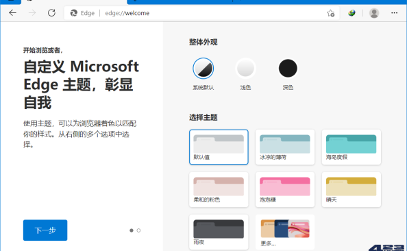Choose the 雨夜 dark theme card
This screenshot has height=251, width=407.
pos(219,232)
